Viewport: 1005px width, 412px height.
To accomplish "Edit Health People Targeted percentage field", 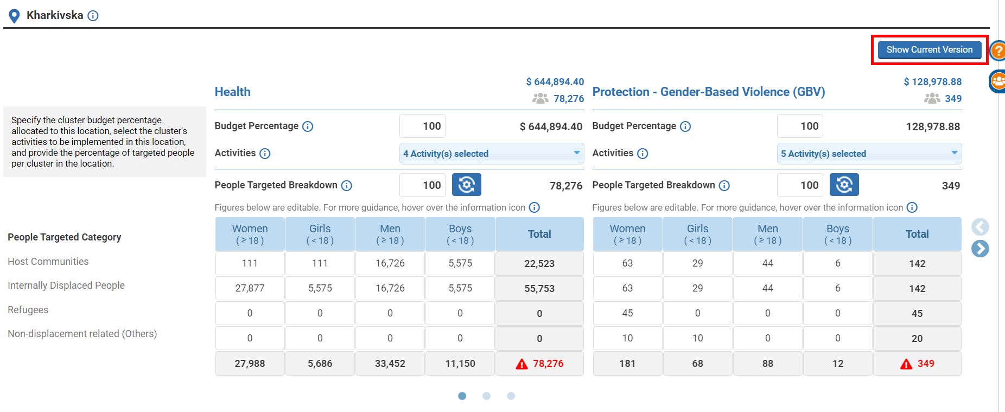I will coord(422,185).
